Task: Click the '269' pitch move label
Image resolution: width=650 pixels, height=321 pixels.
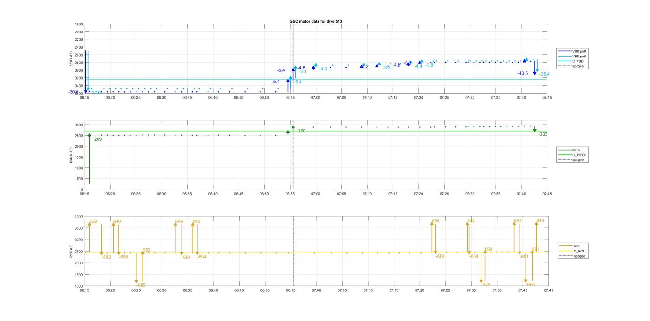Action: point(98,139)
